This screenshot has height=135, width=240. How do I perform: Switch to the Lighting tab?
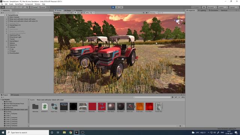202,10
